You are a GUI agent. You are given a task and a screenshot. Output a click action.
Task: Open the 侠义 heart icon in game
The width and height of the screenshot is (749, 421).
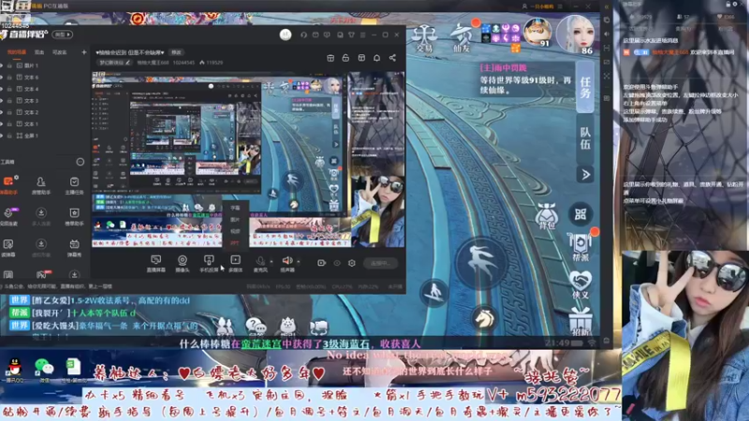(x=580, y=284)
